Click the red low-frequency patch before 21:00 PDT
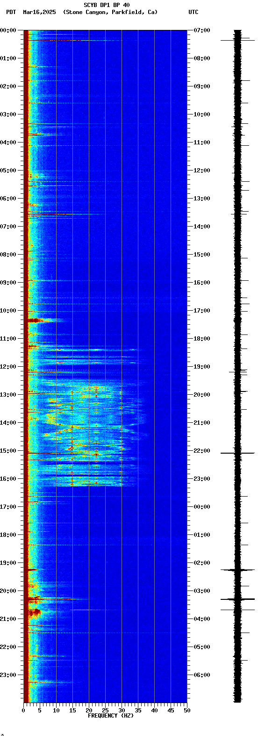258x740 pixels. pos(35,612)
